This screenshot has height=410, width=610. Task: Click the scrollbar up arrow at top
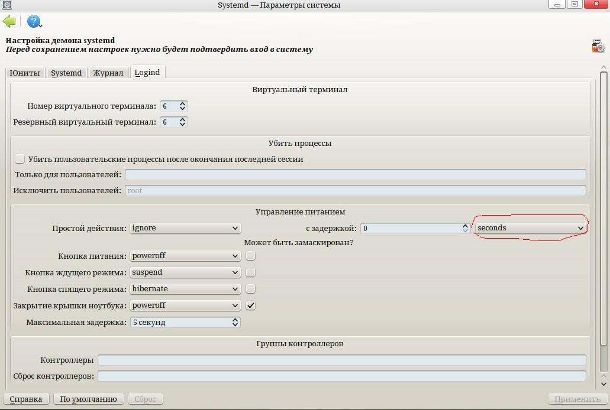coord(603,67)
